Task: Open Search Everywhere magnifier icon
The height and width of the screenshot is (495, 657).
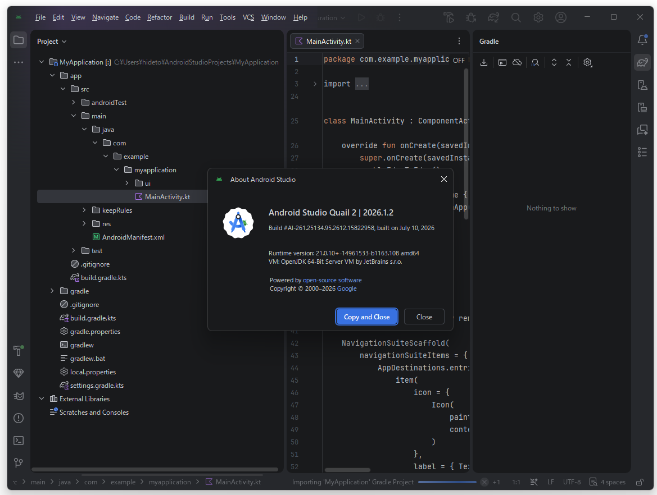Action: coord(516,17)
